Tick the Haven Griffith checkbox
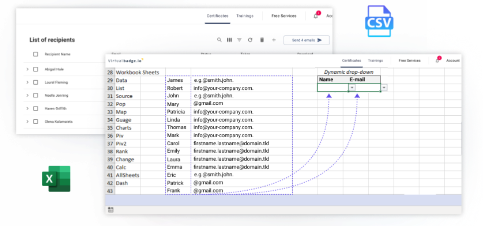The width and height of the screenshot is (483, 226). [36, 109]
